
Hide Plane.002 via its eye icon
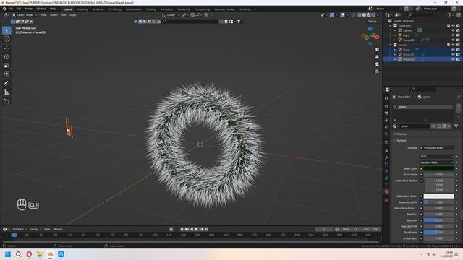pyautogui.click(x=453, y=59)
